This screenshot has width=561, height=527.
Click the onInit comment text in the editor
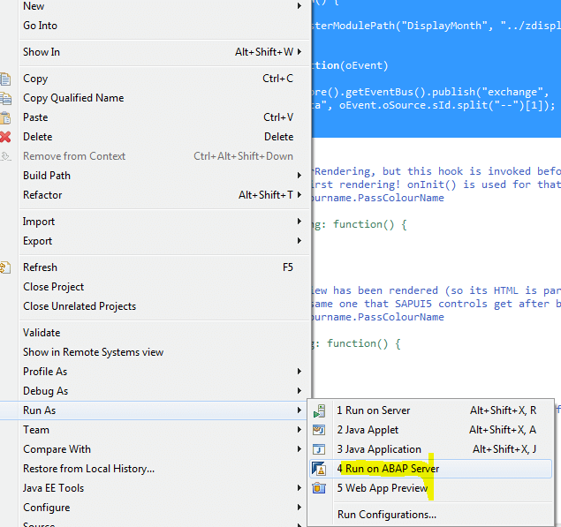[x=433, y=184]
